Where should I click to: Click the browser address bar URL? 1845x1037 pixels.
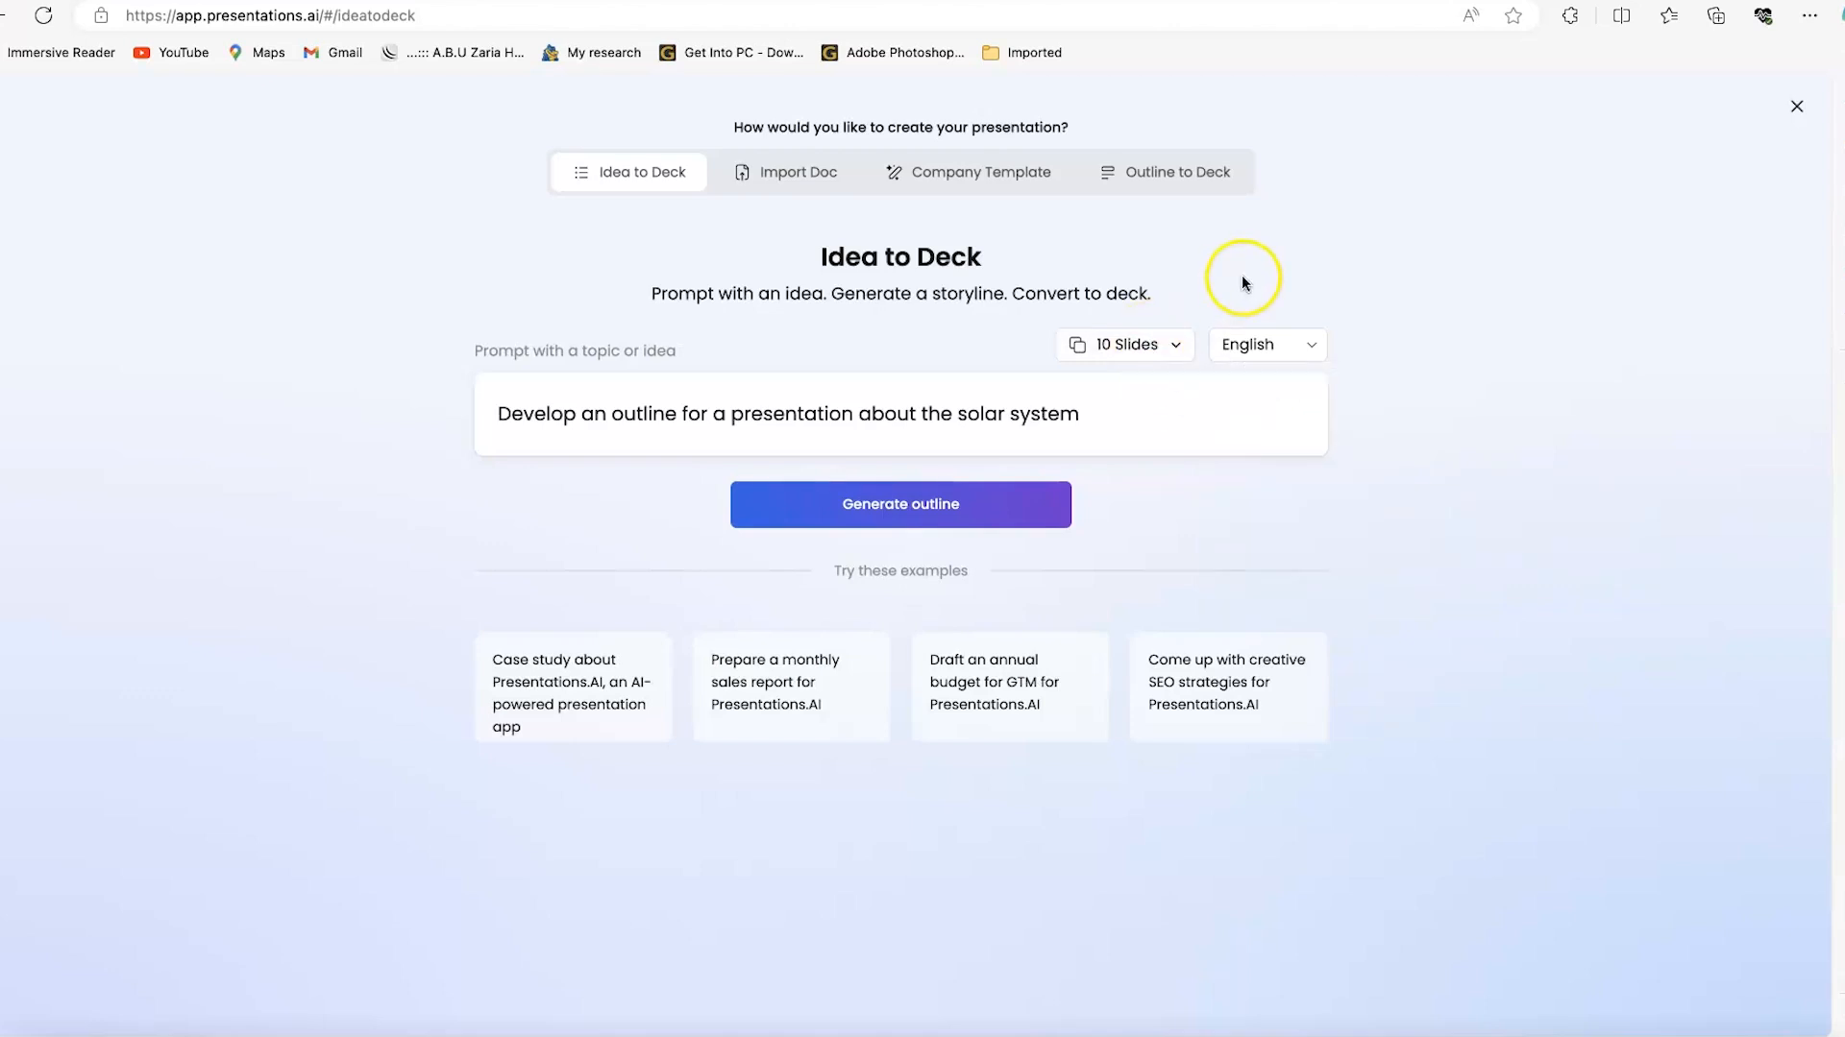270,15
